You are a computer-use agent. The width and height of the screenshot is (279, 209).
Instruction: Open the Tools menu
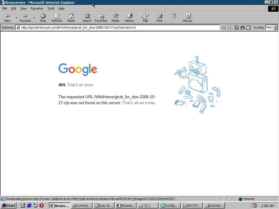pos(51,8)
